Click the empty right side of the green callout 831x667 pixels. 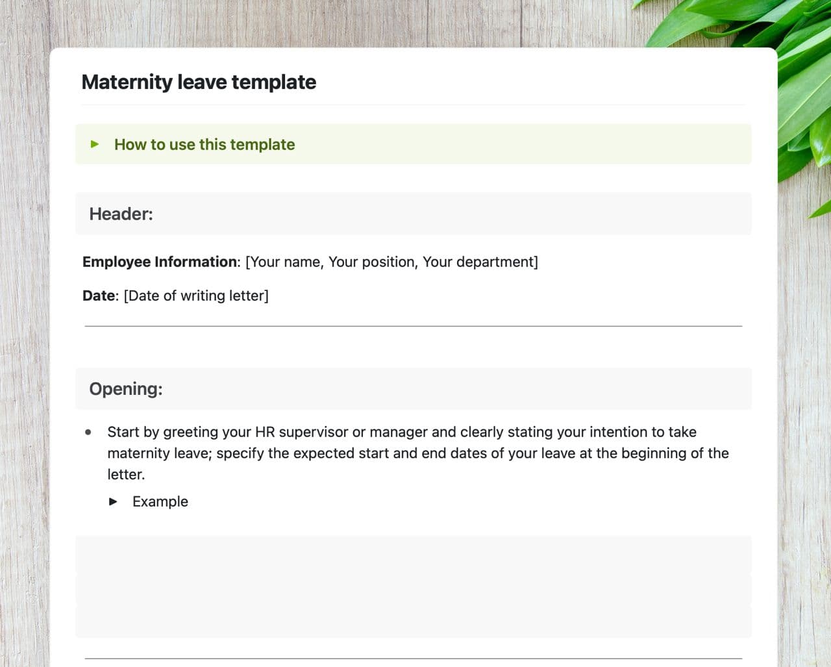pyautogui.click(x=584, y=144)
